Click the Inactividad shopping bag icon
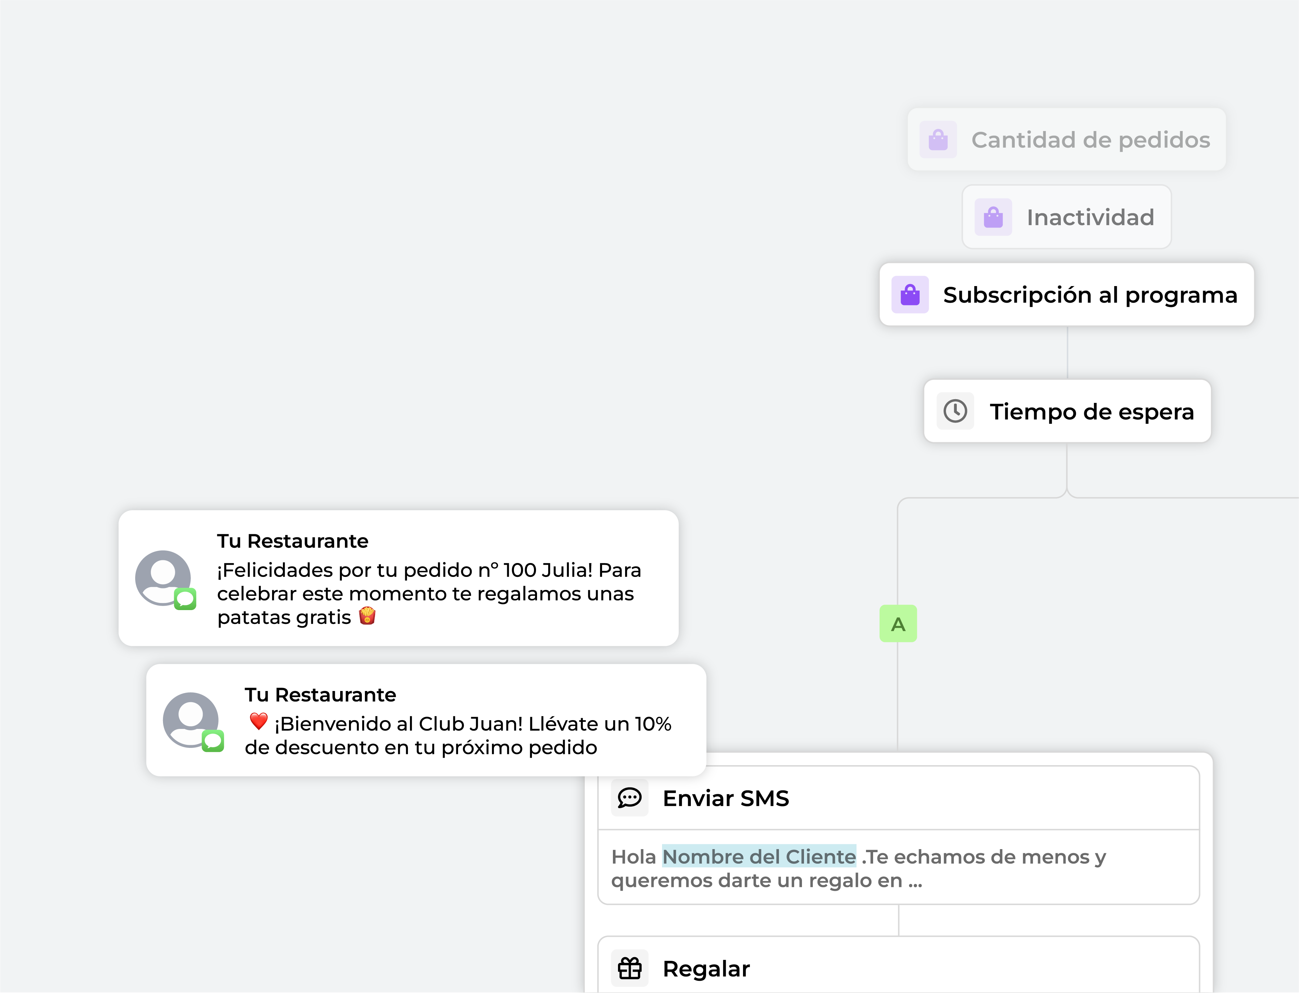Viewport: 1299px width, 993px height. click(993, 217)
